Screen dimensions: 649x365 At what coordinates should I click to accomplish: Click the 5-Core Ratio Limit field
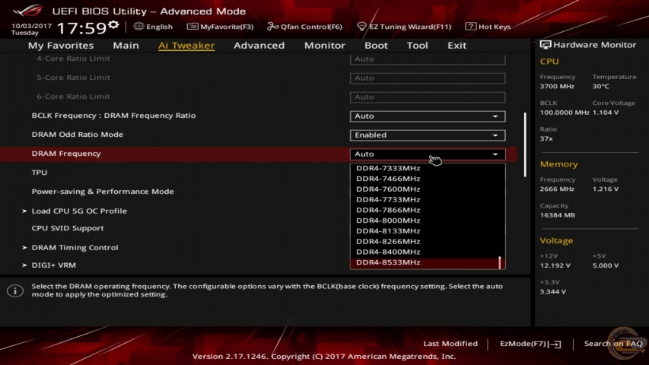pos(428,78)
